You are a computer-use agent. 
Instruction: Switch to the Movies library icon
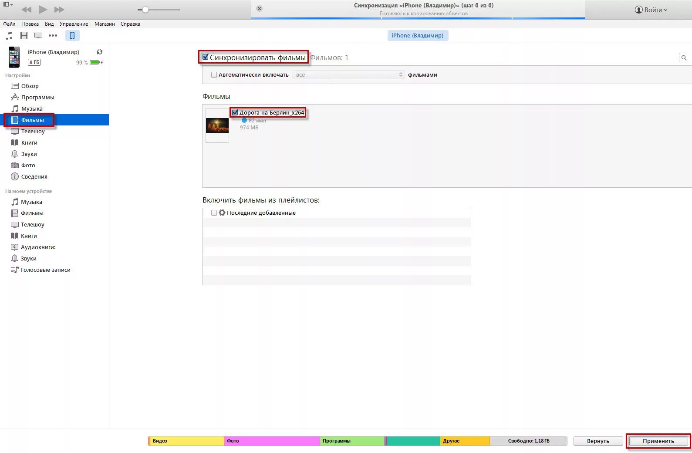24,35
